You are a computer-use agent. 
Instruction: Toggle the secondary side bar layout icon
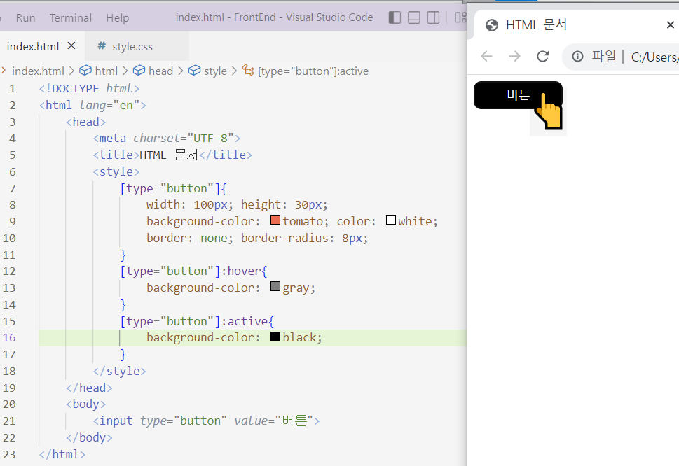(434, 17)
